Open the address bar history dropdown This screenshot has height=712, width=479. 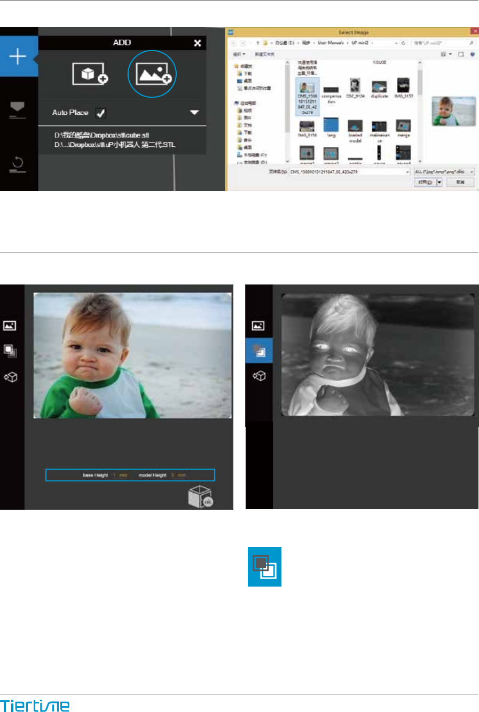(x=396, y=43)
